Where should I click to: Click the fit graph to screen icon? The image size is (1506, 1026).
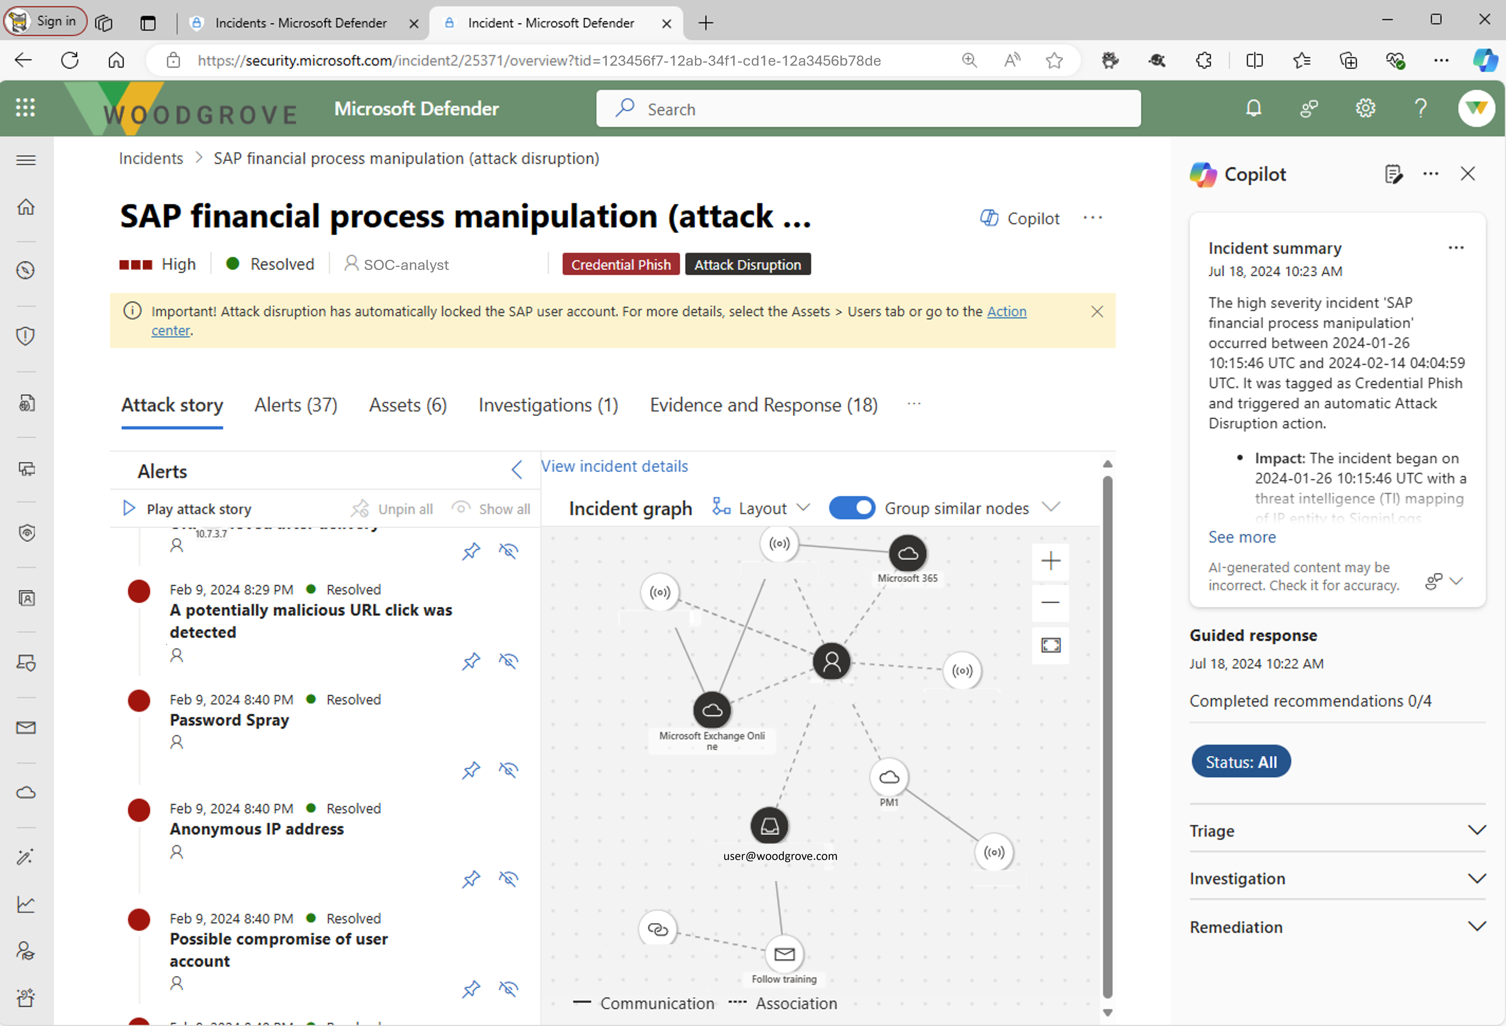1050,645
